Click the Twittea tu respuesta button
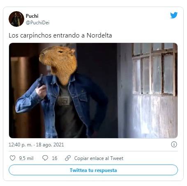 (93, 170)
